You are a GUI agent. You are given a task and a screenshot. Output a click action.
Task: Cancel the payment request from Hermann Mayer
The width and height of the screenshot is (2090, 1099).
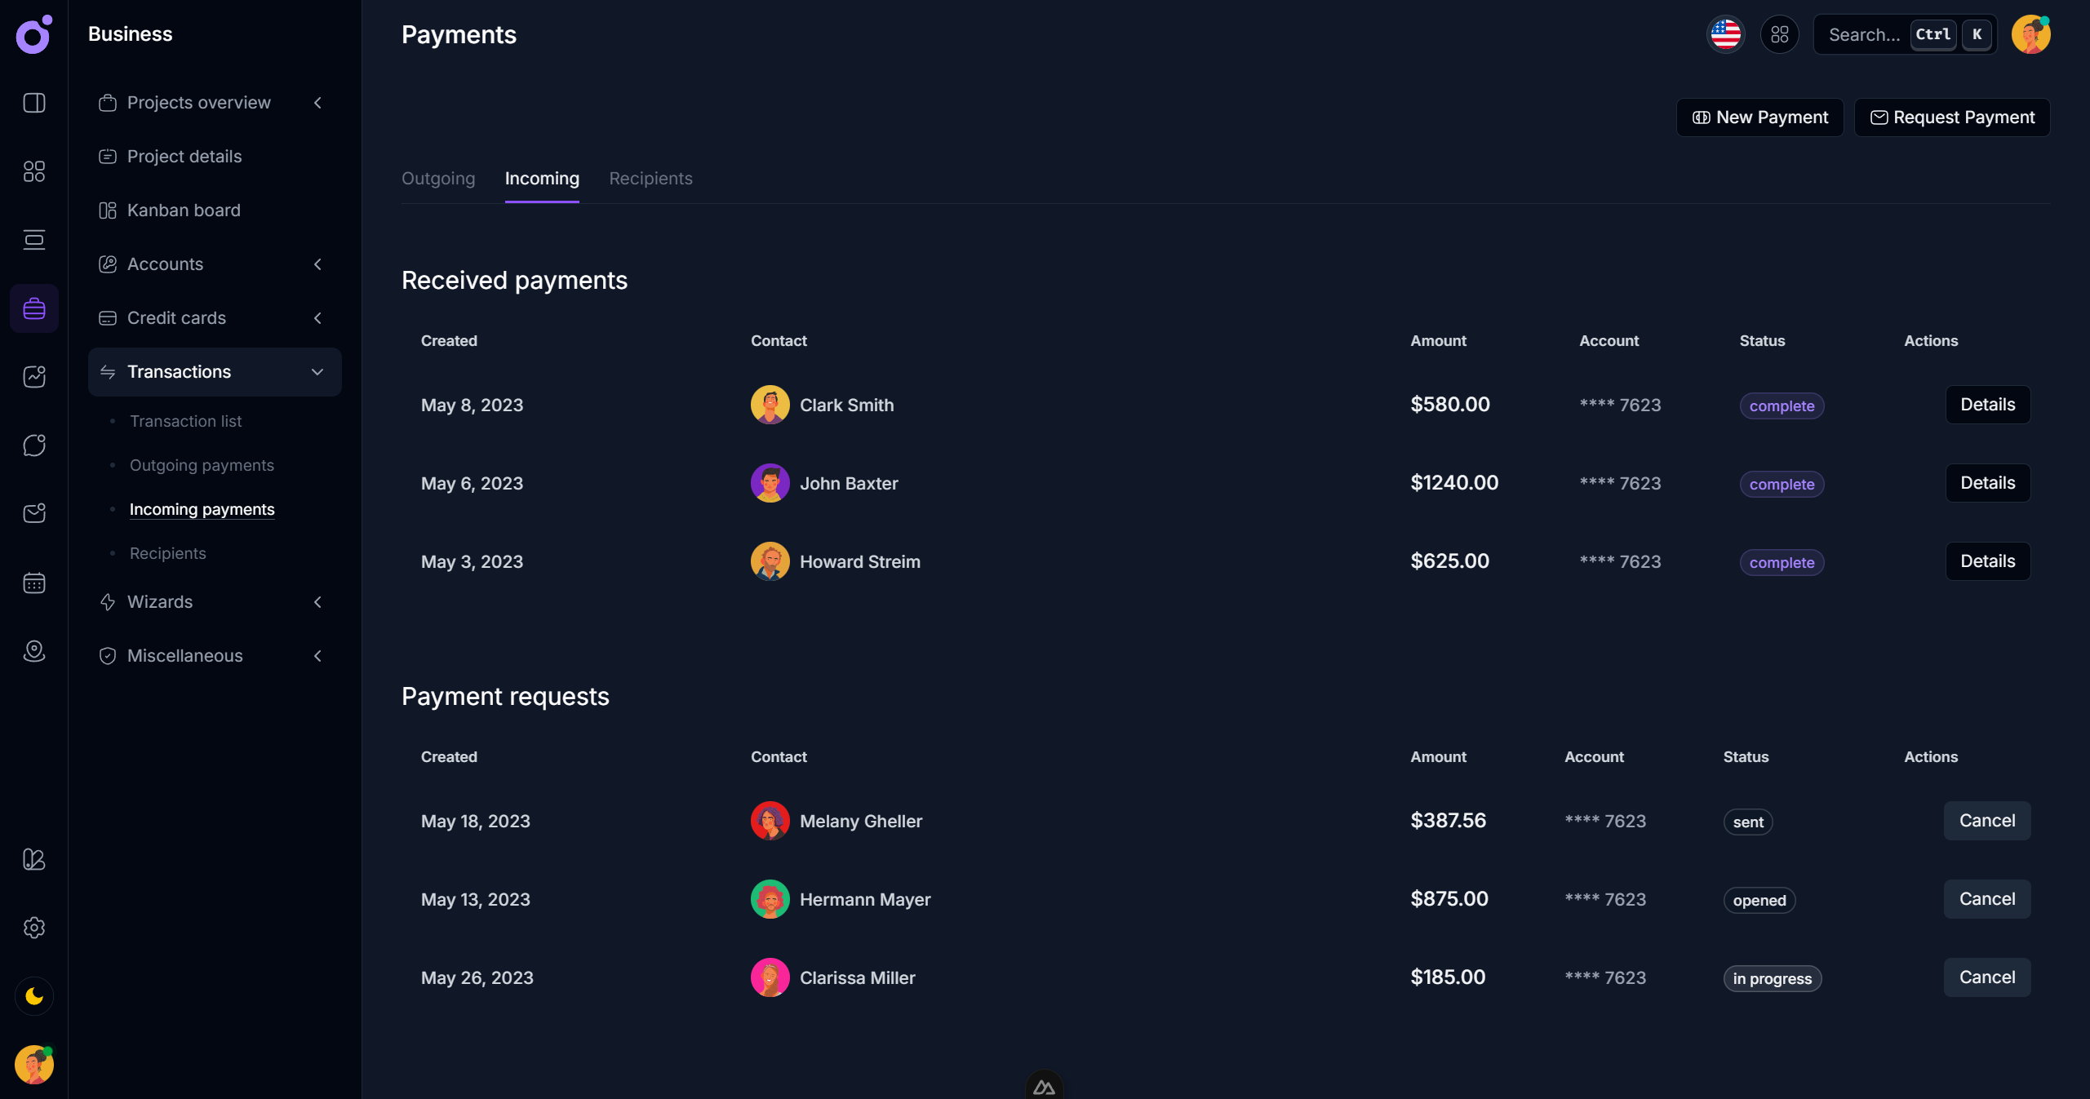pyautogui.click(x=1986, y=898)
